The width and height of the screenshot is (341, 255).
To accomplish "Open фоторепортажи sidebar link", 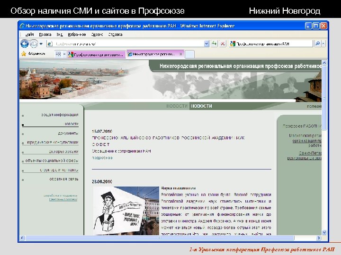I will pyautogui.click(x=63, y=152).
